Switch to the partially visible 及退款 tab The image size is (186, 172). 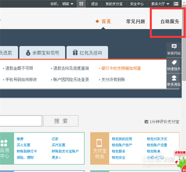click(9, 52)
